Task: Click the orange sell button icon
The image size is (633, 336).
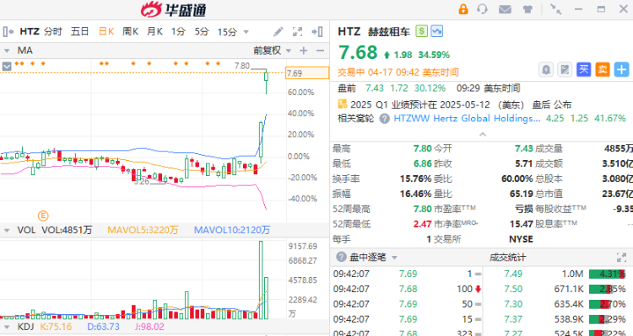Action: click(x=603, y=70)
